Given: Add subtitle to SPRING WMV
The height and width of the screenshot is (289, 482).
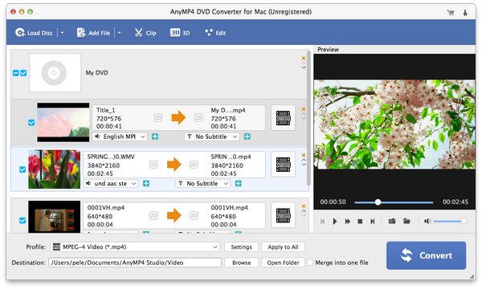Looking at the screenshot, I should point(239,184).
